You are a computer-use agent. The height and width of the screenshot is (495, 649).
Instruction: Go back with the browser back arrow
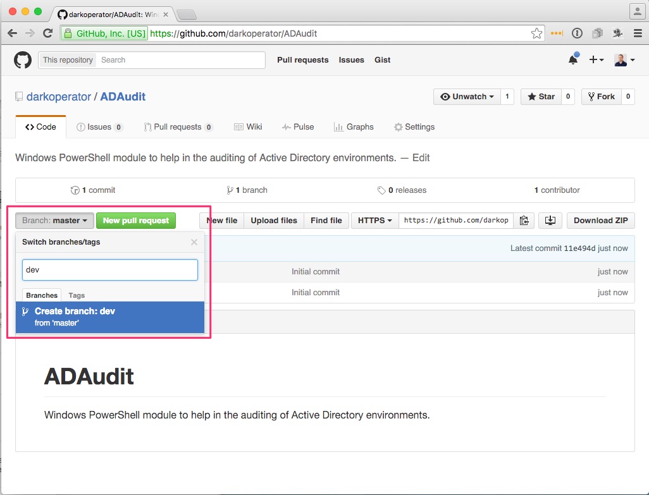point(13,34)
